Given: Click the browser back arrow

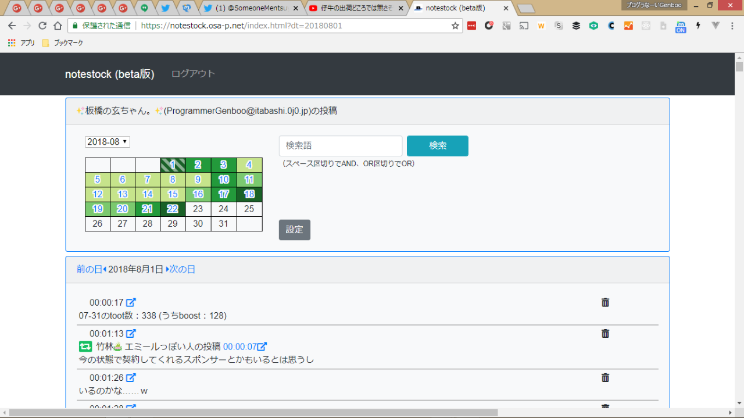Looking at the screenshot, I should coord(12,26).
